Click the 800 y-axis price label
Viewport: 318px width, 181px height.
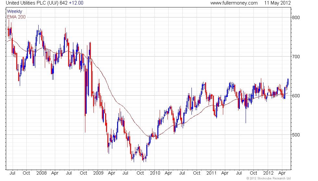pyautogui.click(x=296, y=17)
